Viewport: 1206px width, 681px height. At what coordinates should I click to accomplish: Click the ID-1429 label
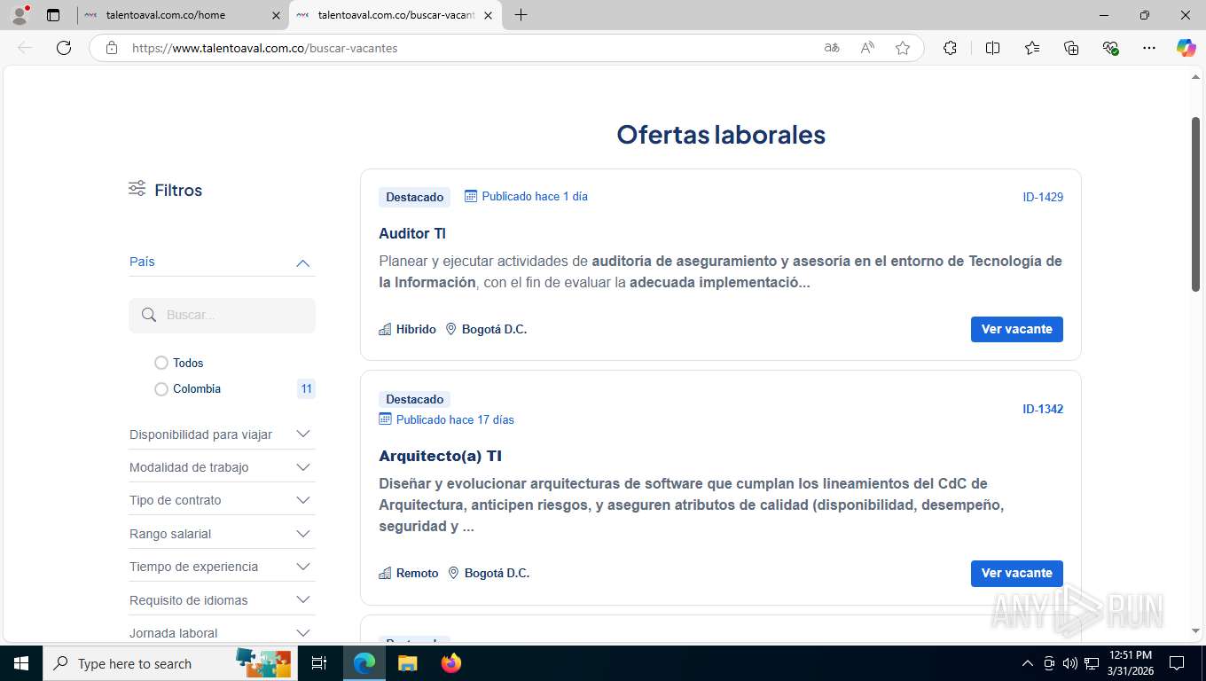click(1043, 197)
